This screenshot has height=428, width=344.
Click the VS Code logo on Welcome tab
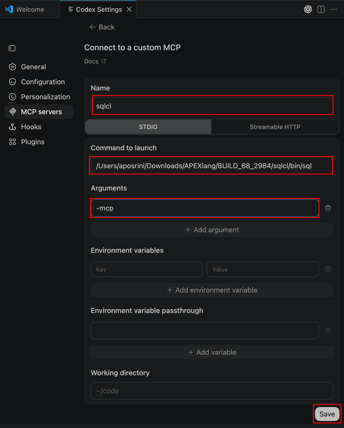pyautogui.click(x=9, y=9)
